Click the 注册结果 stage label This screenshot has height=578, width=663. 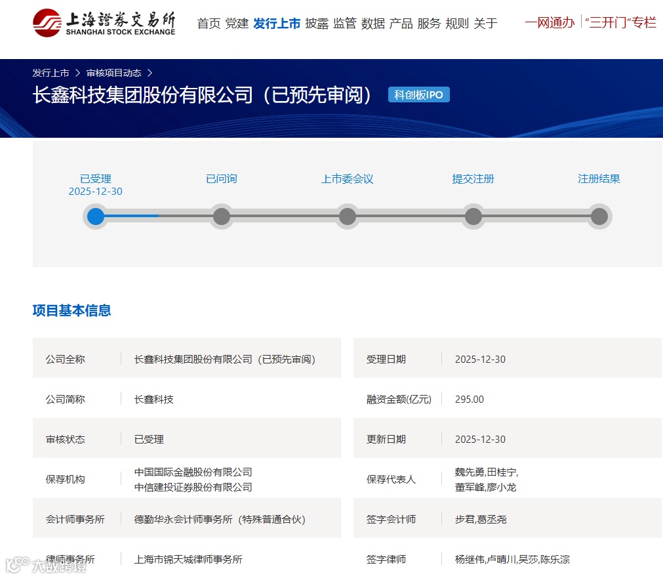(x=599, y=178)
